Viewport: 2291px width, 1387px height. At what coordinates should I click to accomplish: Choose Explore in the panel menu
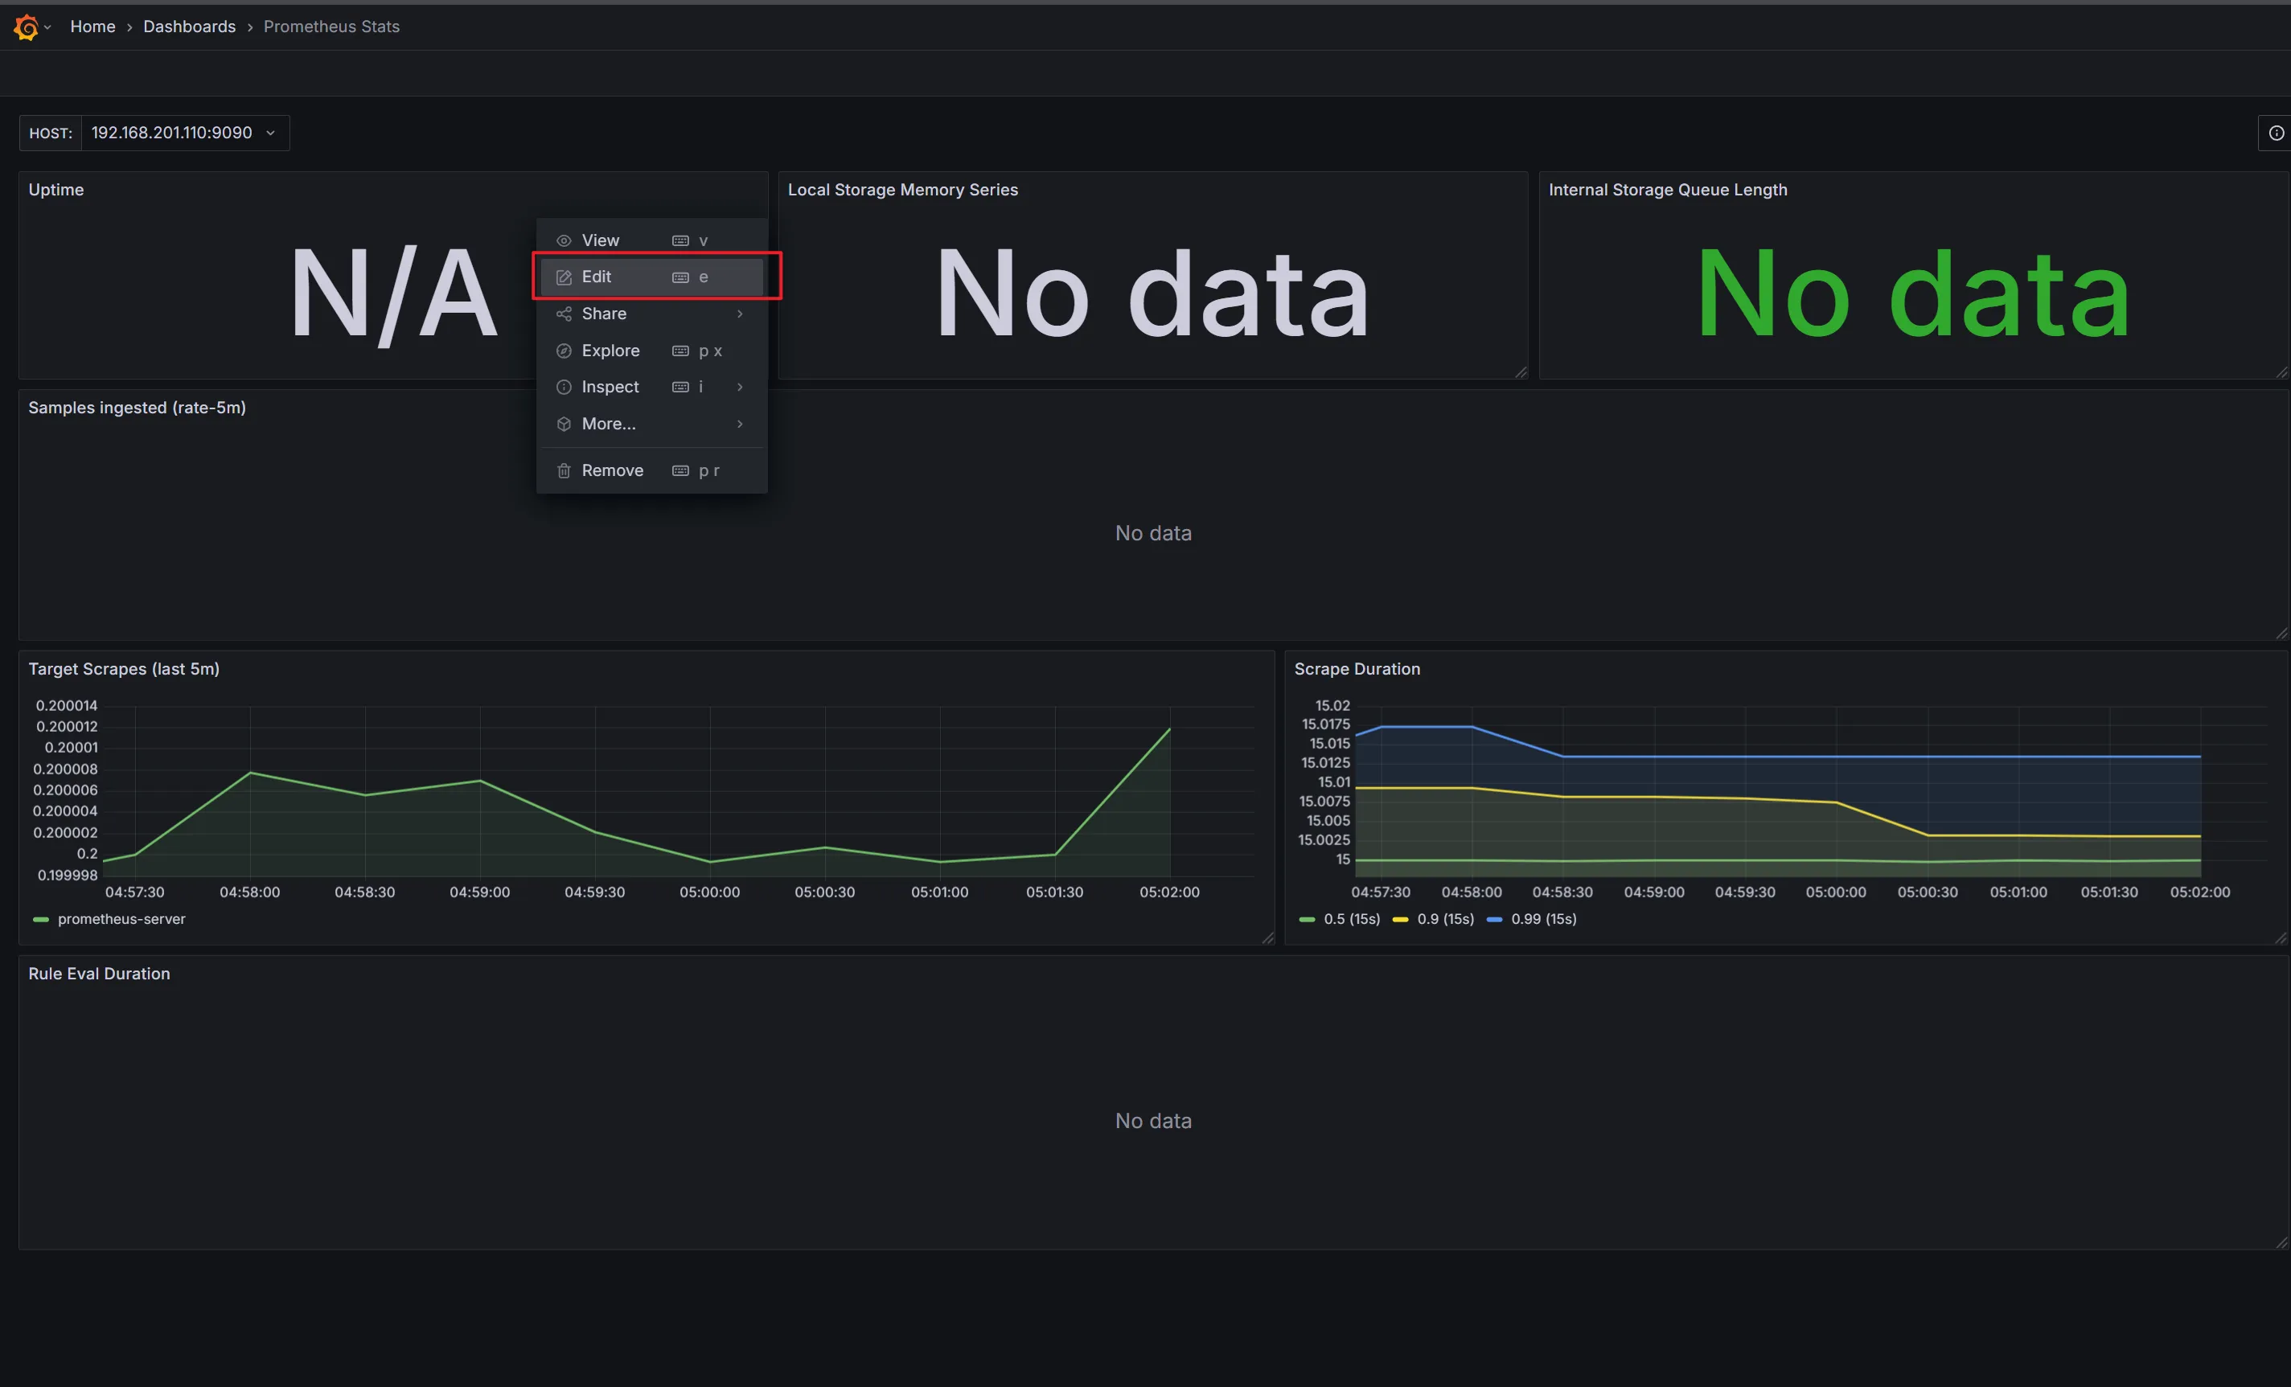(610, 351)
